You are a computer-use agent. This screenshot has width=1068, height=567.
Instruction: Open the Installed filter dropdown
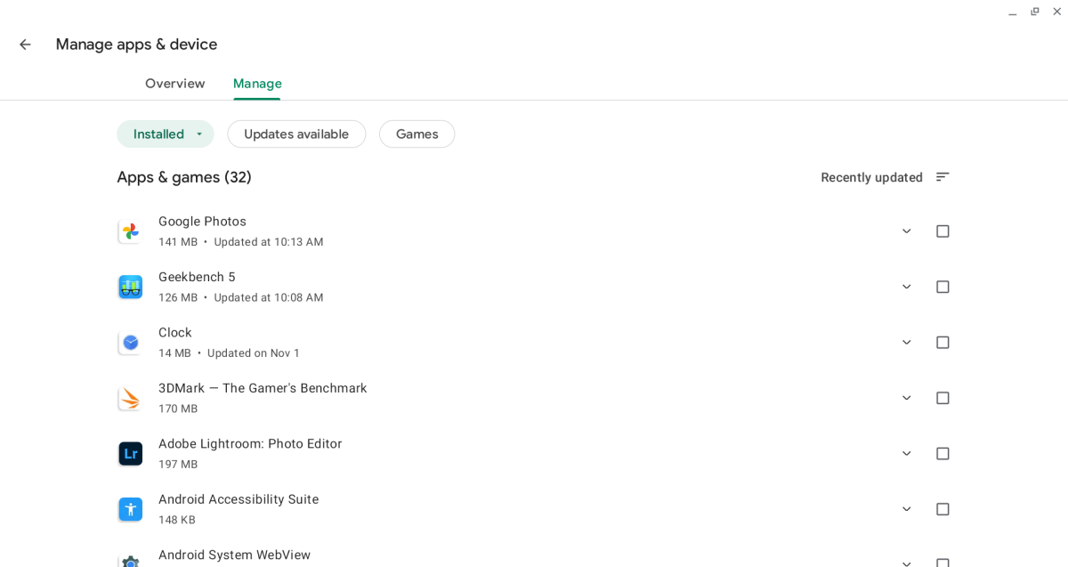pos(166,134)
